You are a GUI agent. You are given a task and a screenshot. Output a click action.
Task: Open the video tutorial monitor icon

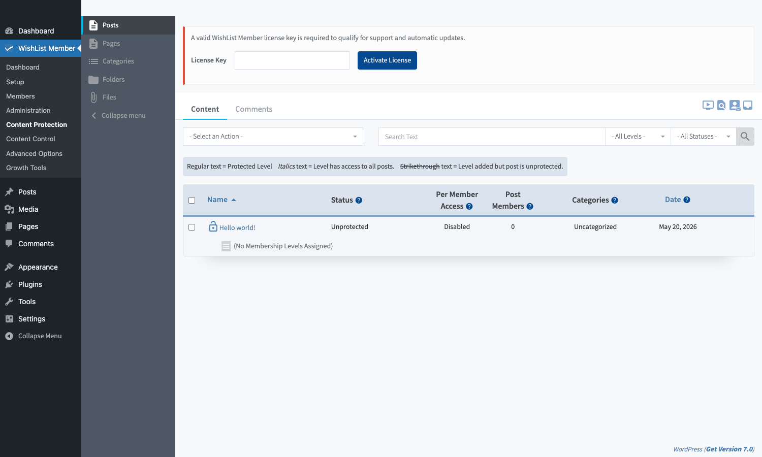708,105
